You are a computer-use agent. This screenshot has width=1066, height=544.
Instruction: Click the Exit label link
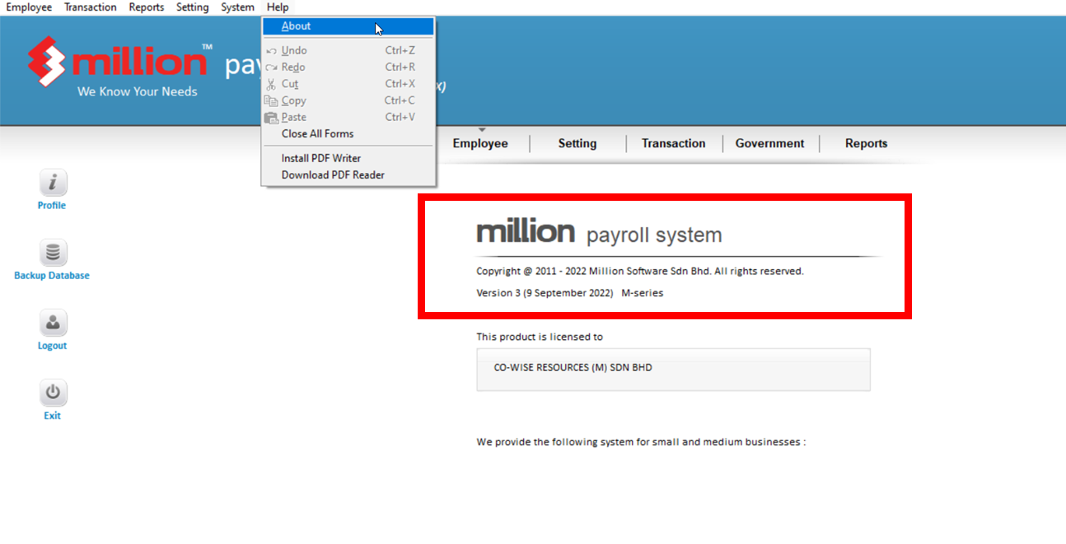pyautogui.click(x=52, y=416)
